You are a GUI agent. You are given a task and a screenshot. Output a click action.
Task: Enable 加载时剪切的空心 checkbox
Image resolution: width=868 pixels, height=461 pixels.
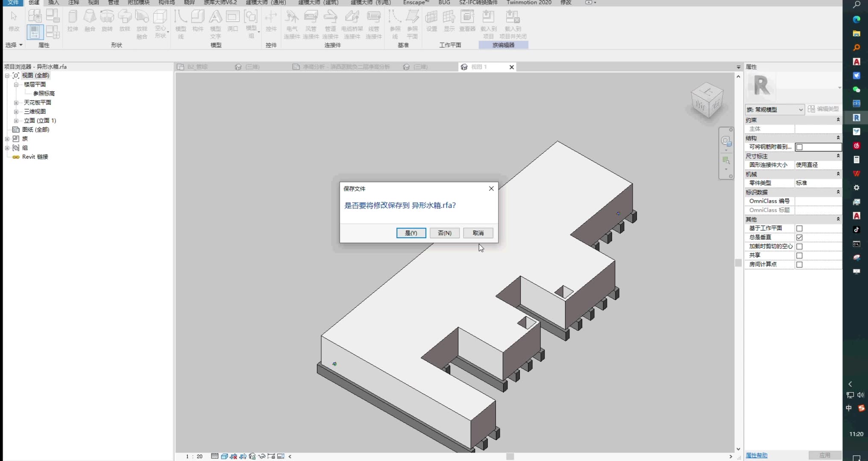point(800,246)
